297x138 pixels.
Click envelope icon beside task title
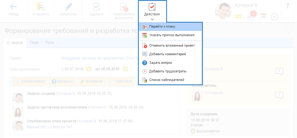point(288,30)
